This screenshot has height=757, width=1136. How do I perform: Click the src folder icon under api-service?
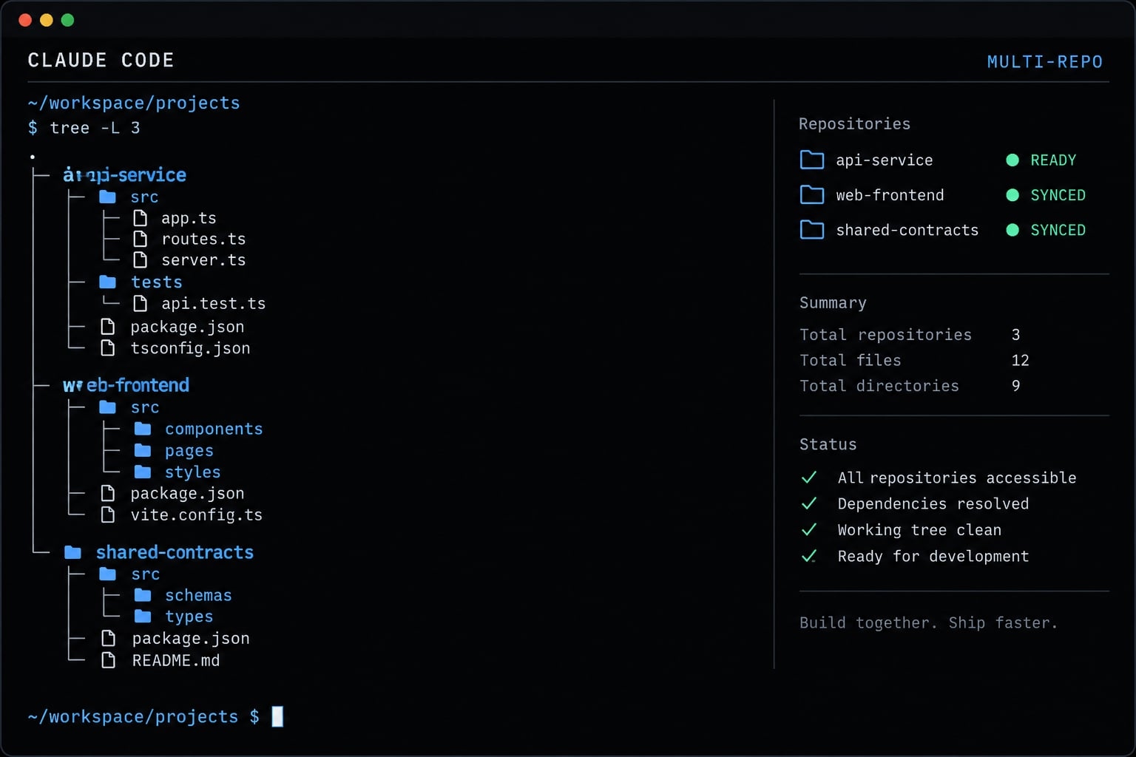click(108, 197)
